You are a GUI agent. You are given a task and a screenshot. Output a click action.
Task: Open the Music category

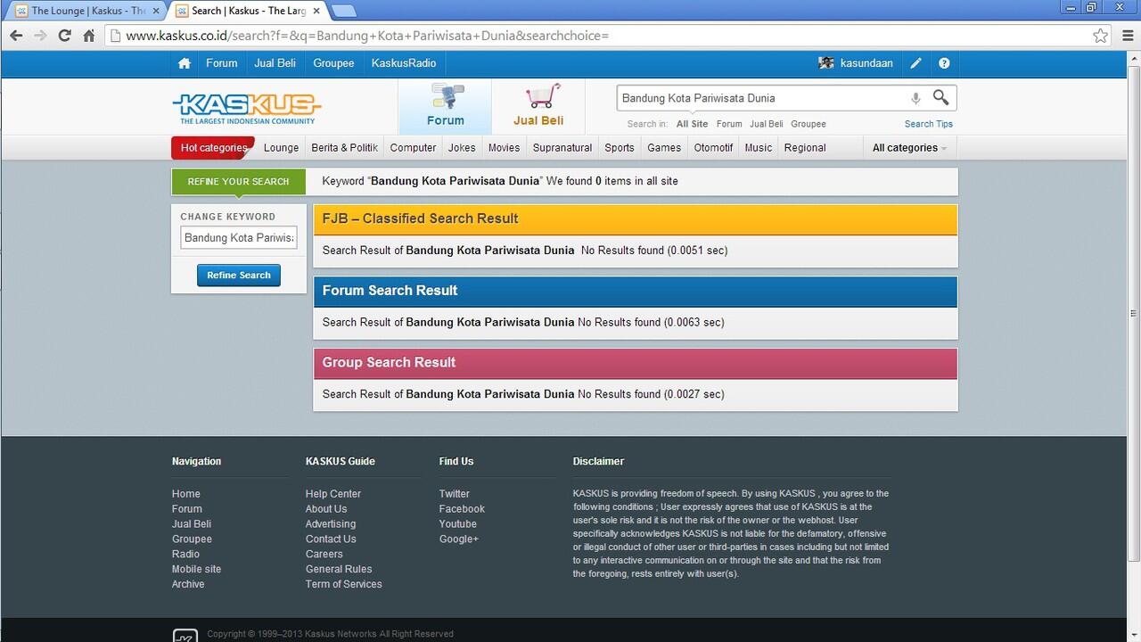(759, 148)
